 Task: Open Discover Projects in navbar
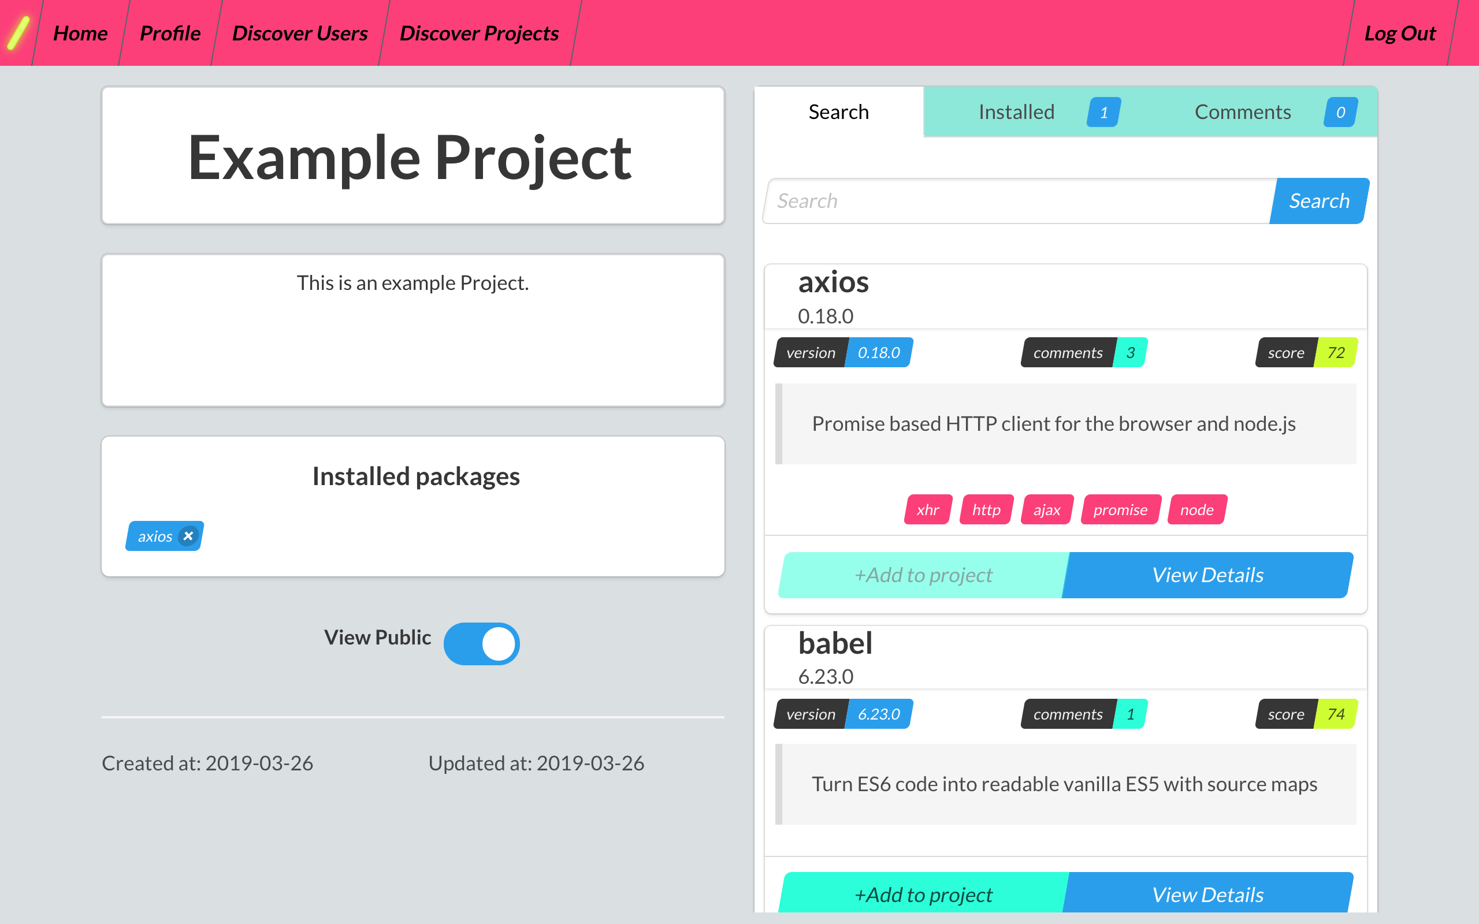click(x=479, y=33)
